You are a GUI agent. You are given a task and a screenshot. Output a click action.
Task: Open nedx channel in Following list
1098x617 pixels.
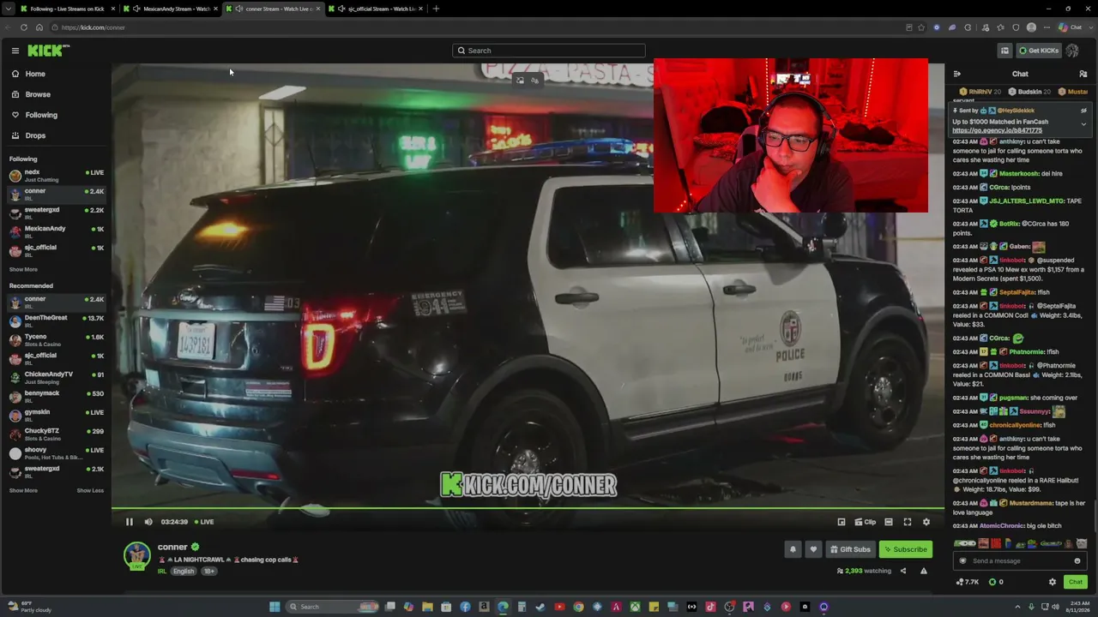coord(56,176)
